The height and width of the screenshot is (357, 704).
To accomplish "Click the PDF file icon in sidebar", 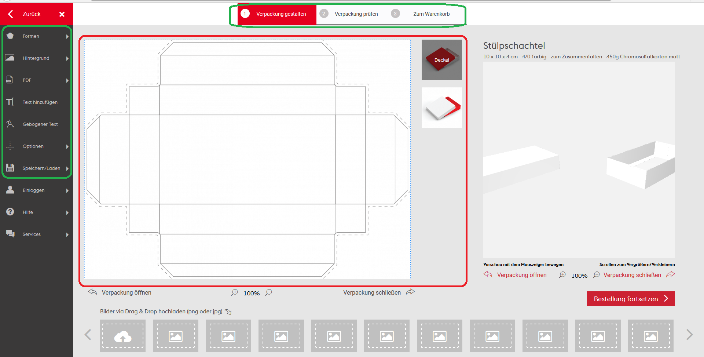I will click(10, 80).
